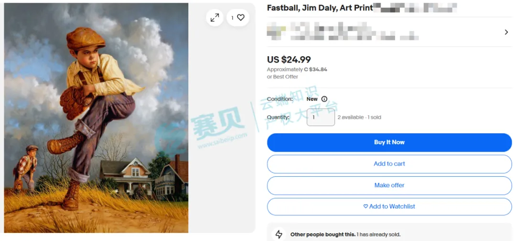Click the approximate C $34.84 price
Screen dimensions: 516x241
tap(315, 70)
